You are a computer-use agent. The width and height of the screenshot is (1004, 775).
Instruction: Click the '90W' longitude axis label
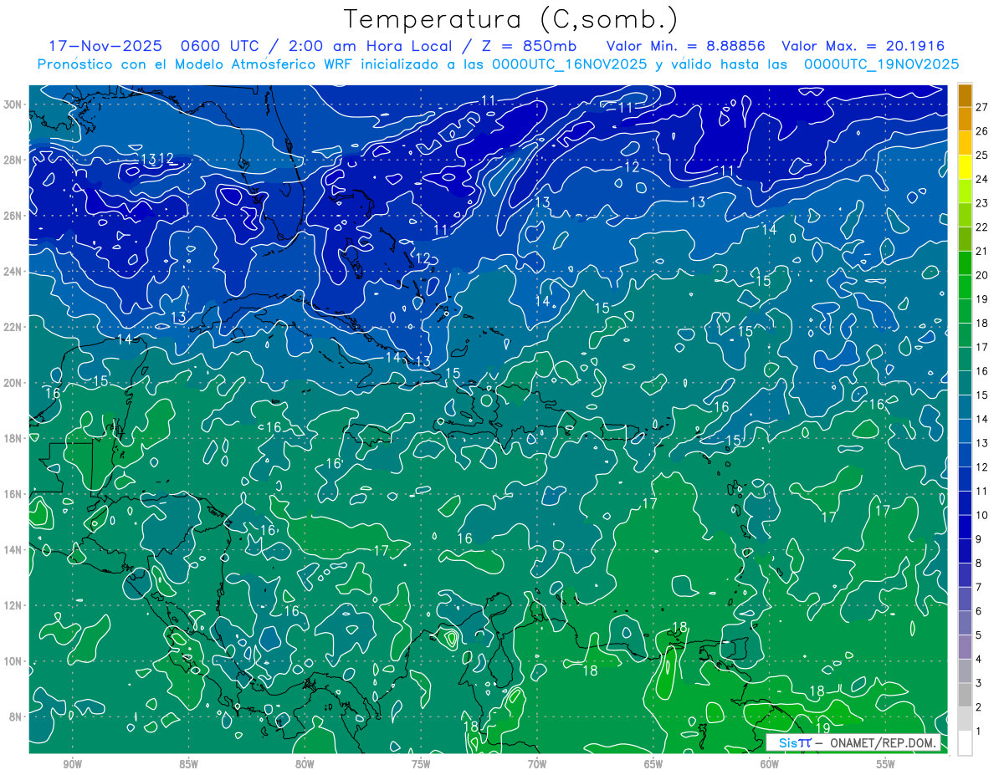coord(72,764)
